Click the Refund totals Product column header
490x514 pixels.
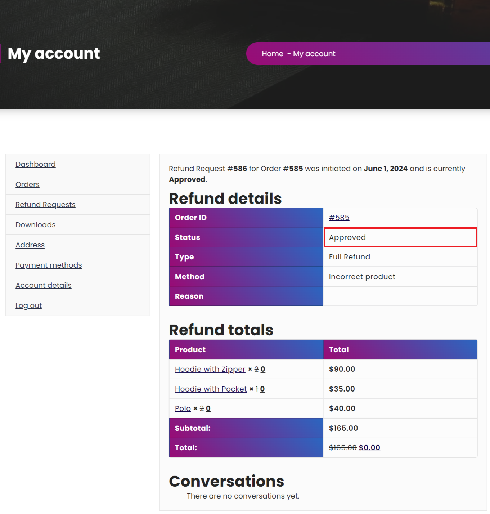[190, 349]
